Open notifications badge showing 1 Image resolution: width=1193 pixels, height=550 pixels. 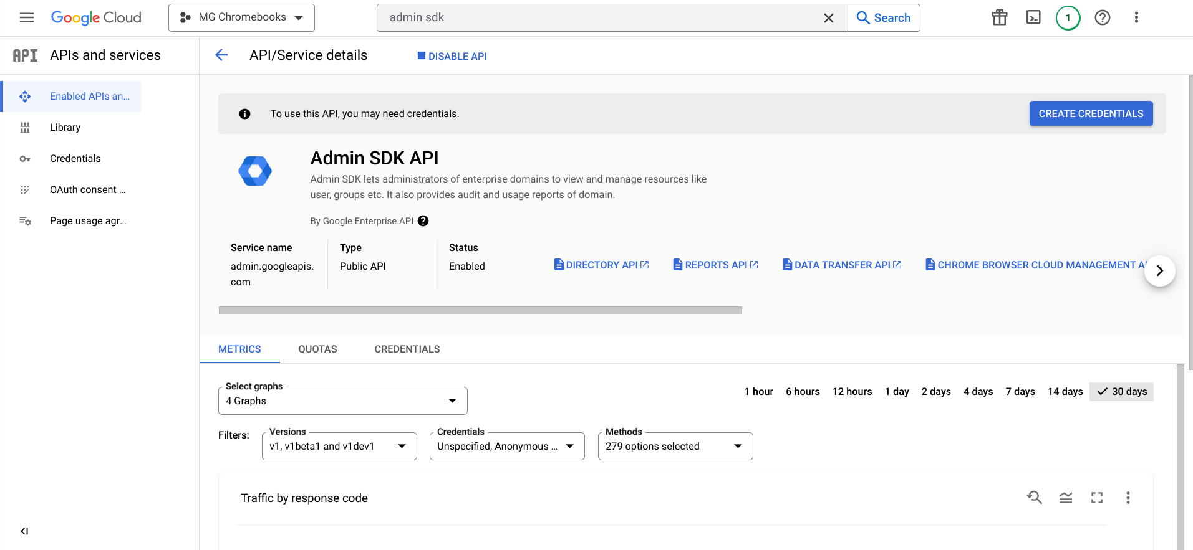coord(1068,17)
